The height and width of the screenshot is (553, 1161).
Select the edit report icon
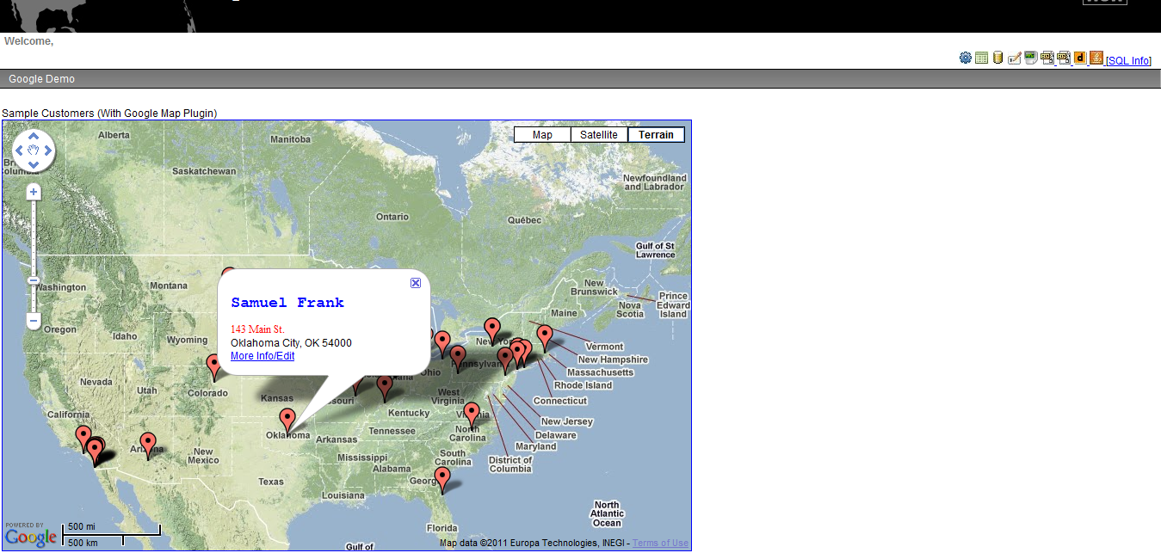(1014, 57)
